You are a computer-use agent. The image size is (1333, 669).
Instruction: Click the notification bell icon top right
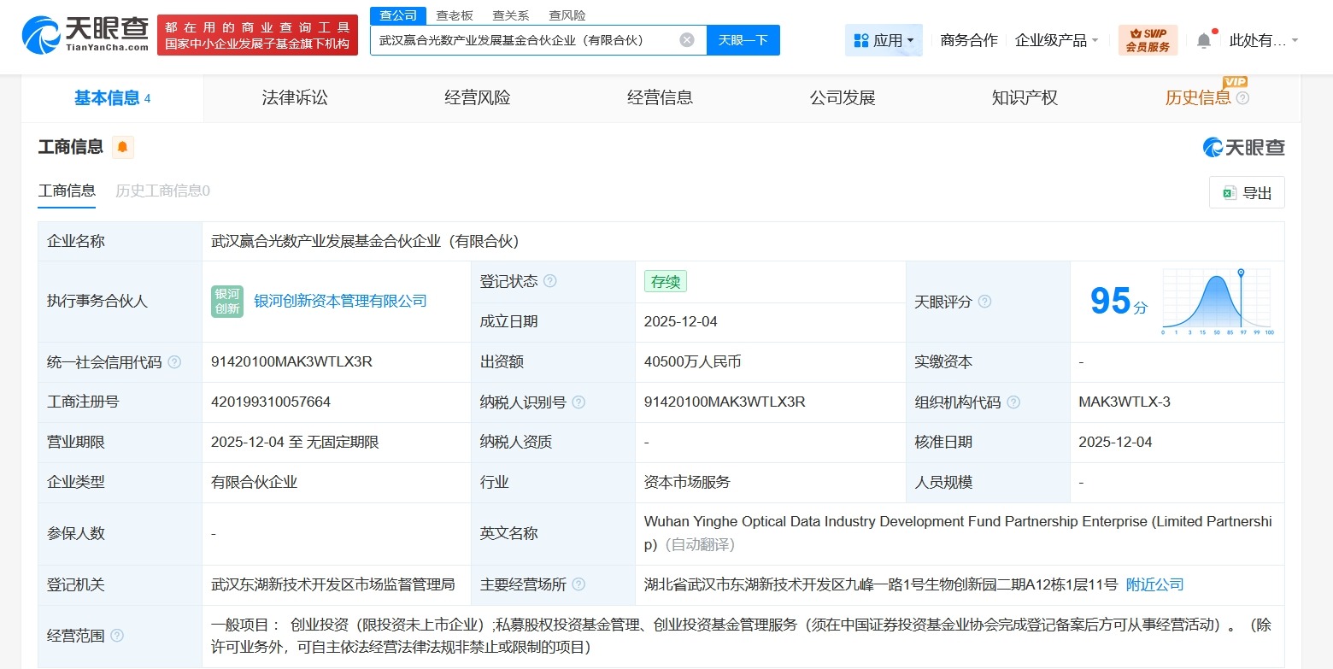1205,38
